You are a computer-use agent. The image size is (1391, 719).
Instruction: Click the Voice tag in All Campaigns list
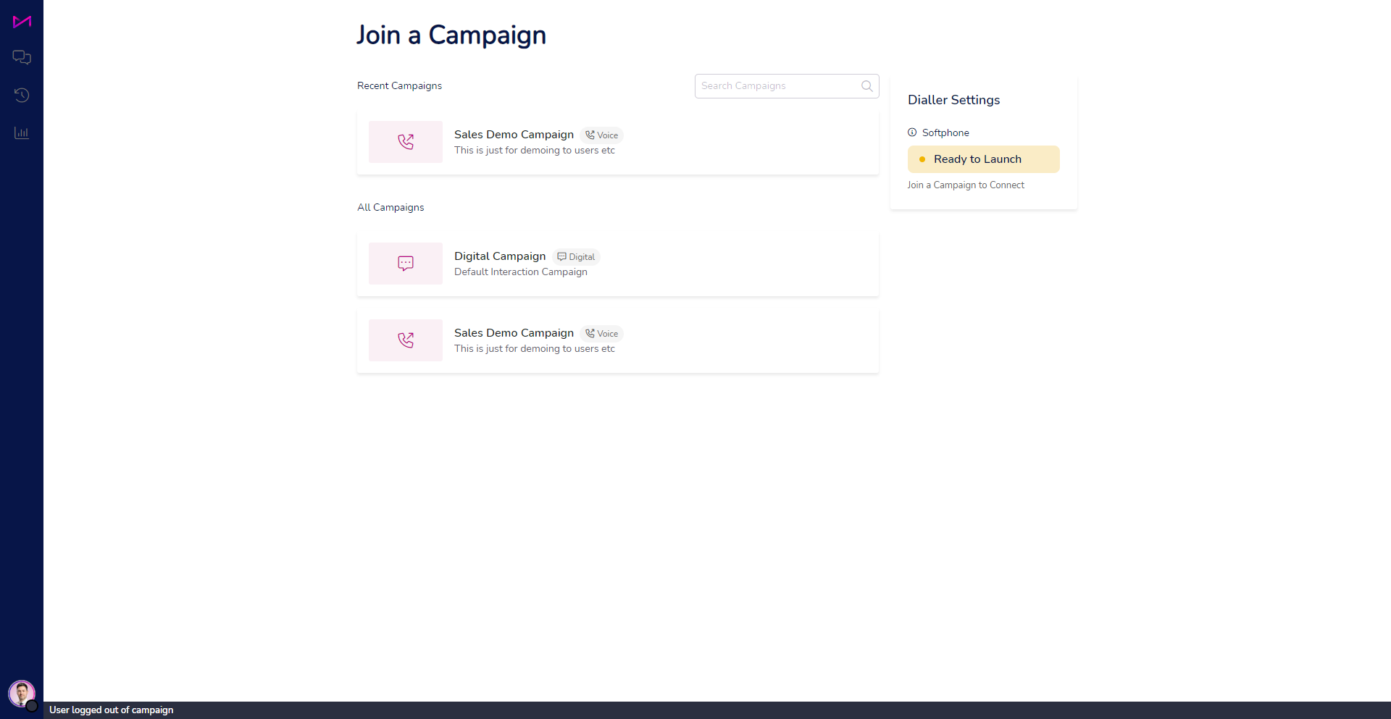click(602, 334)
